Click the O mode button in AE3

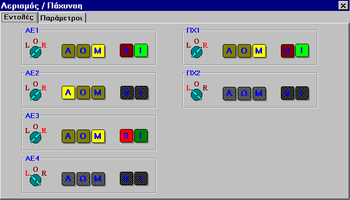84,135
